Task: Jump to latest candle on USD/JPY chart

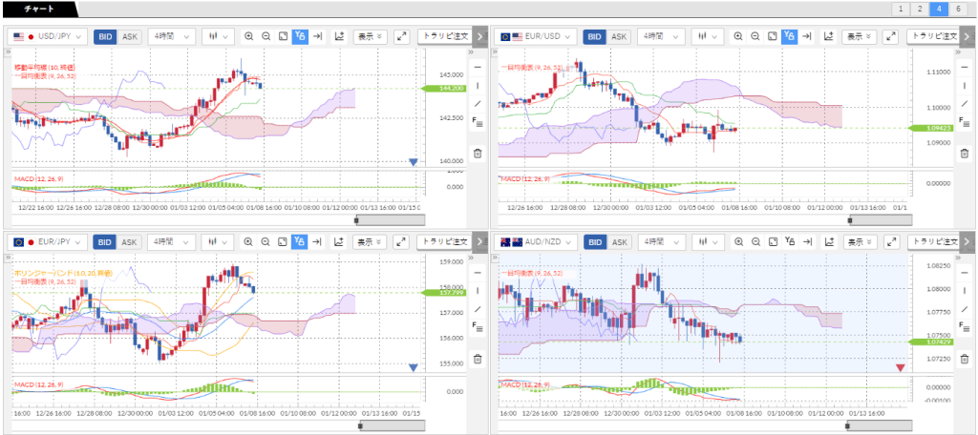Action: (x=317, y=36)
